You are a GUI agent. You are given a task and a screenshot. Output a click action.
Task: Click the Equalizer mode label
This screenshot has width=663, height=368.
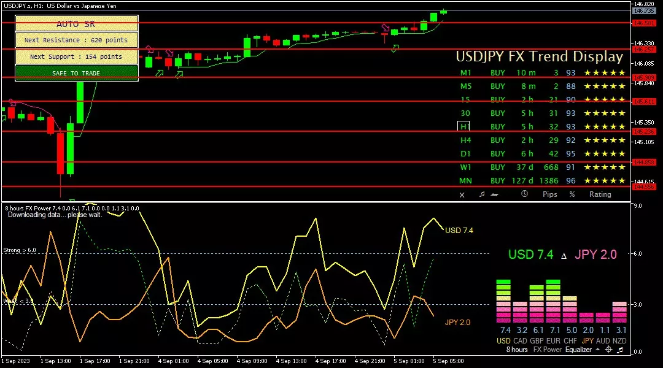coord(578,350)
